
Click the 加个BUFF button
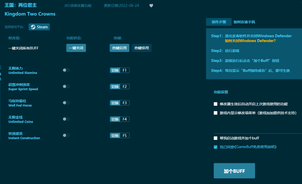(x=234, y=171)
